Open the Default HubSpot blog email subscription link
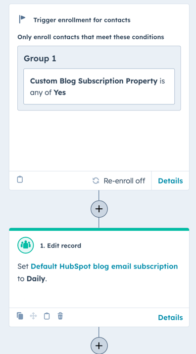The width and height of the screenshot is (196, 354). [104, 266]
